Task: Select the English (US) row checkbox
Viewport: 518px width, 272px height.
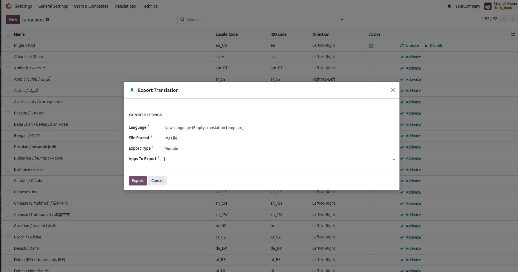Action: point(8,46)
